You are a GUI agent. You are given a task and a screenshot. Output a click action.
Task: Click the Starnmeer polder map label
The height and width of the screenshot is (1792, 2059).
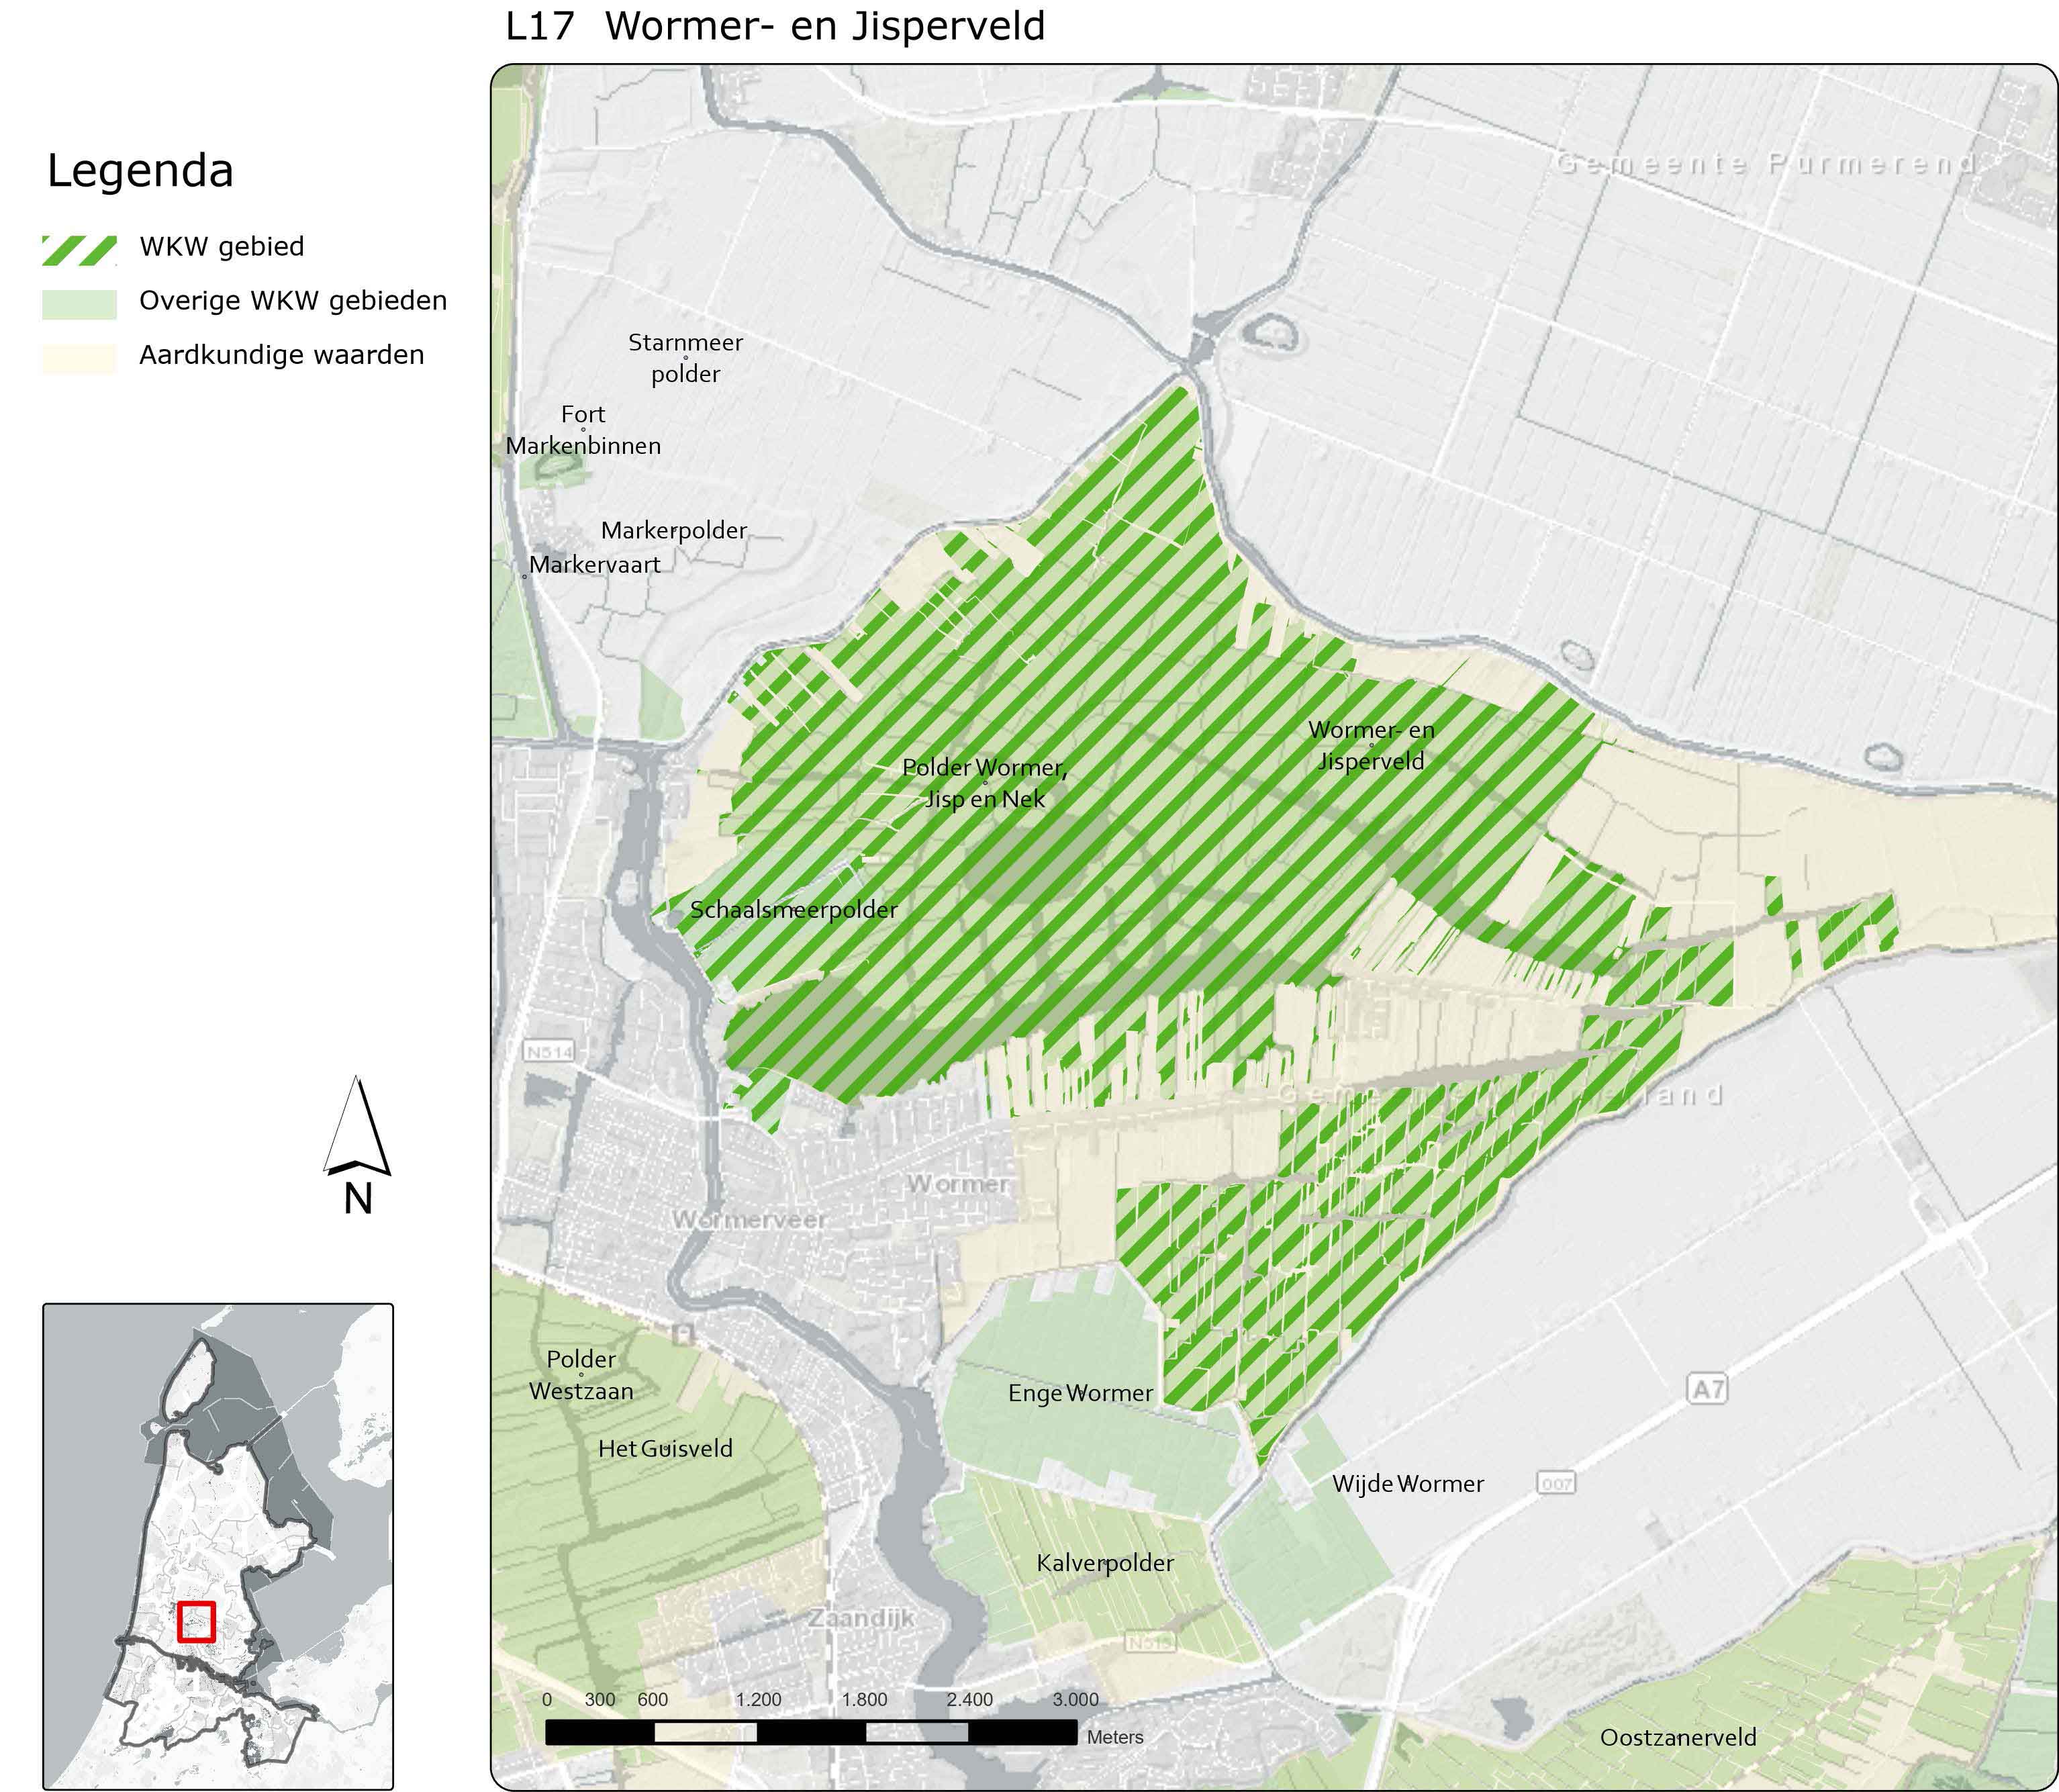[x=685, y=358]
